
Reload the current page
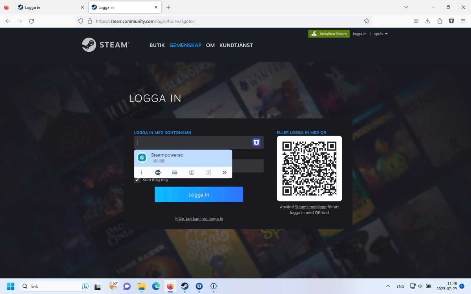pos(31,21)
